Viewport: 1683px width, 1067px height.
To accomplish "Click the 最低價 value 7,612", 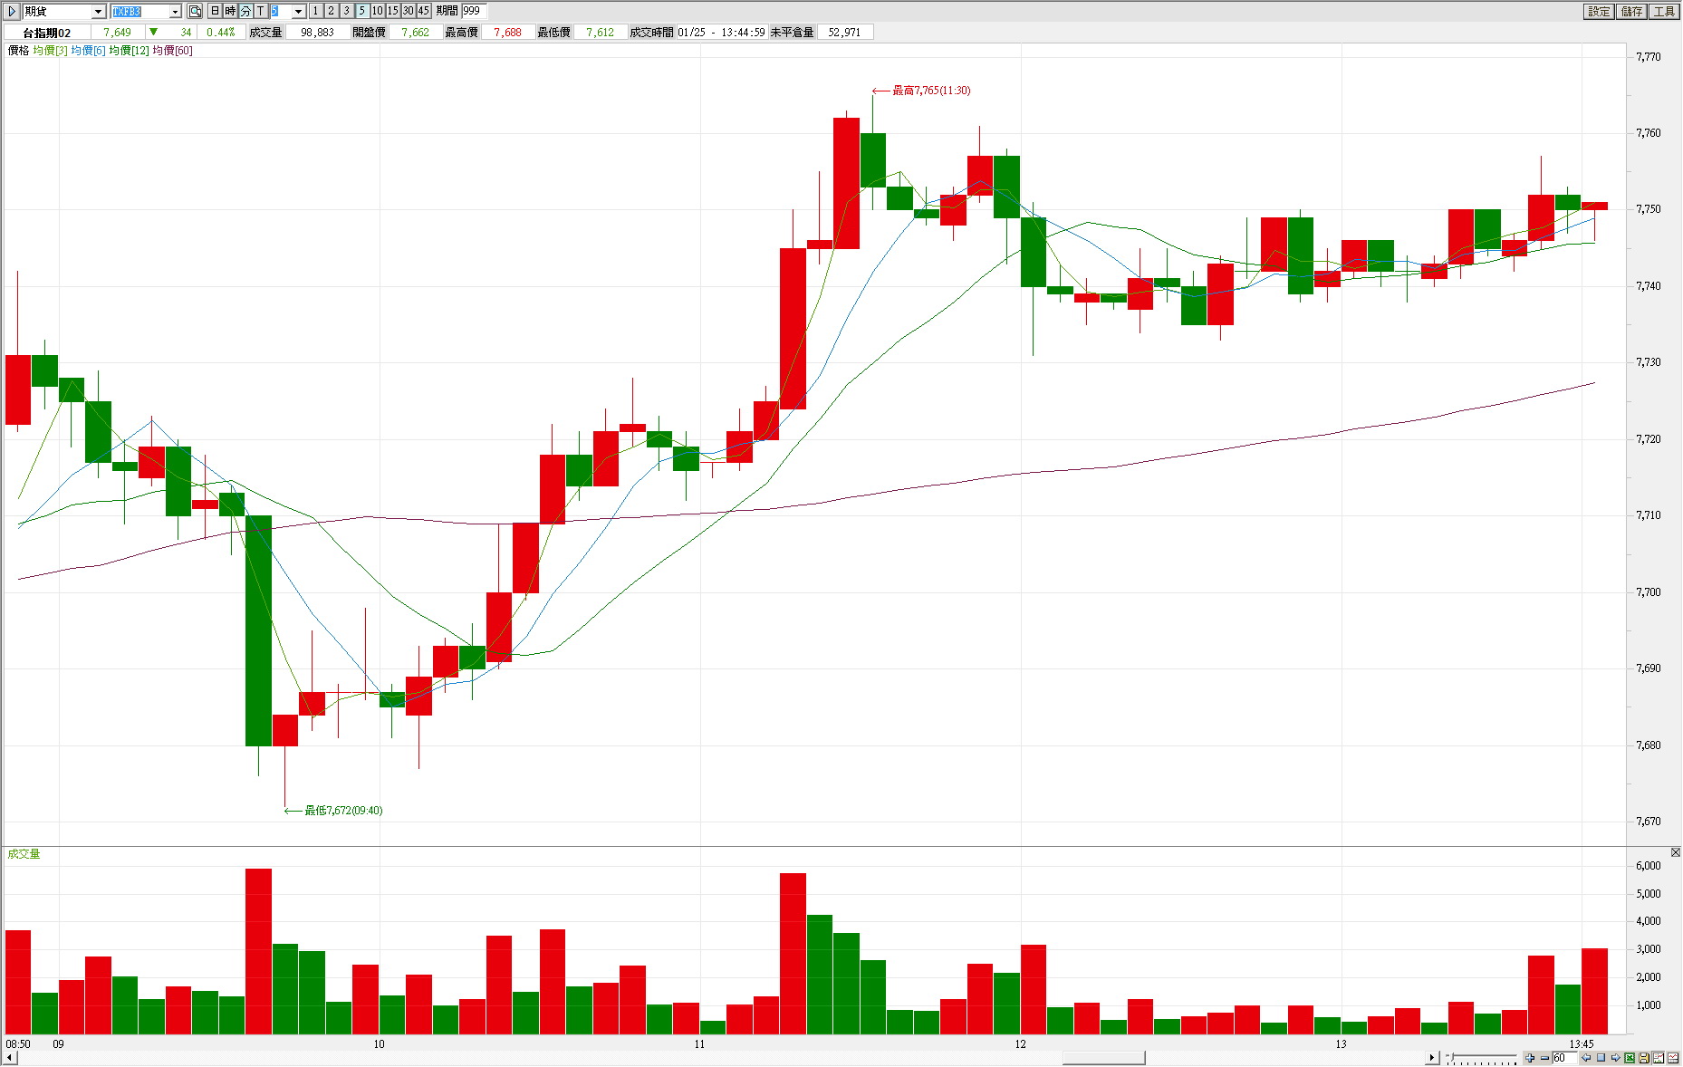I will tap(600, 33).
